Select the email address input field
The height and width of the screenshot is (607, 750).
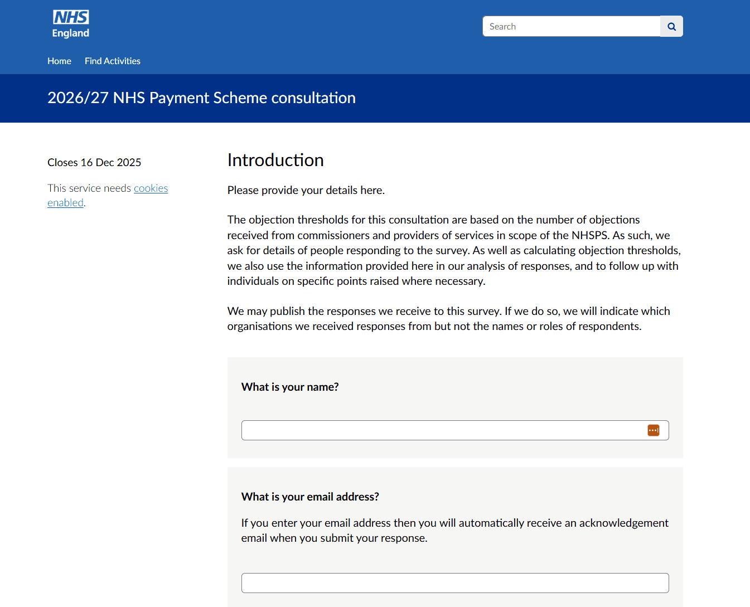click(454, 583)
